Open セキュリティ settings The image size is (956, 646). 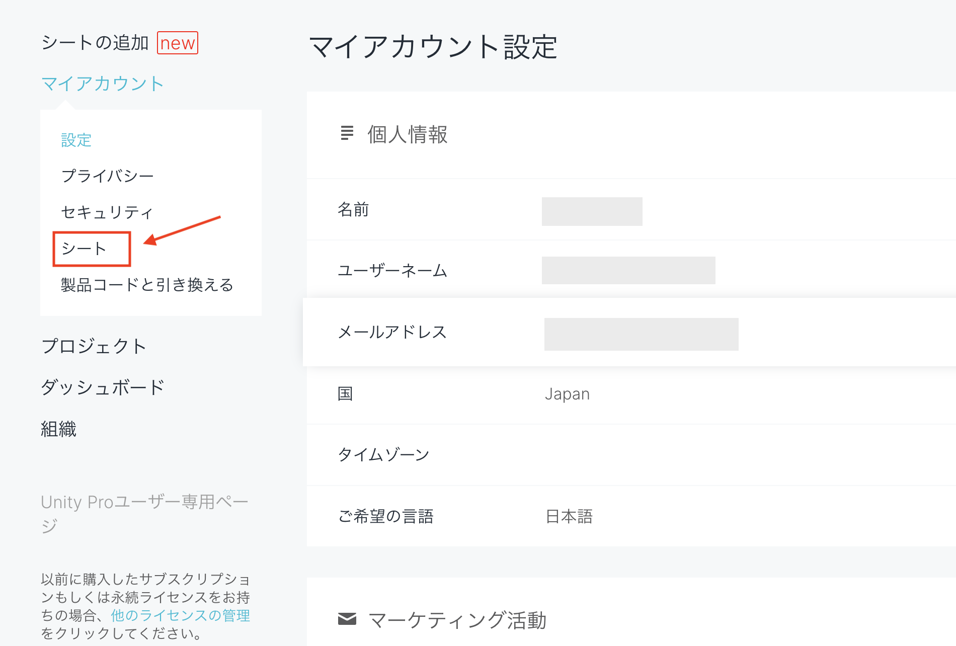click(x=107, y=212)
